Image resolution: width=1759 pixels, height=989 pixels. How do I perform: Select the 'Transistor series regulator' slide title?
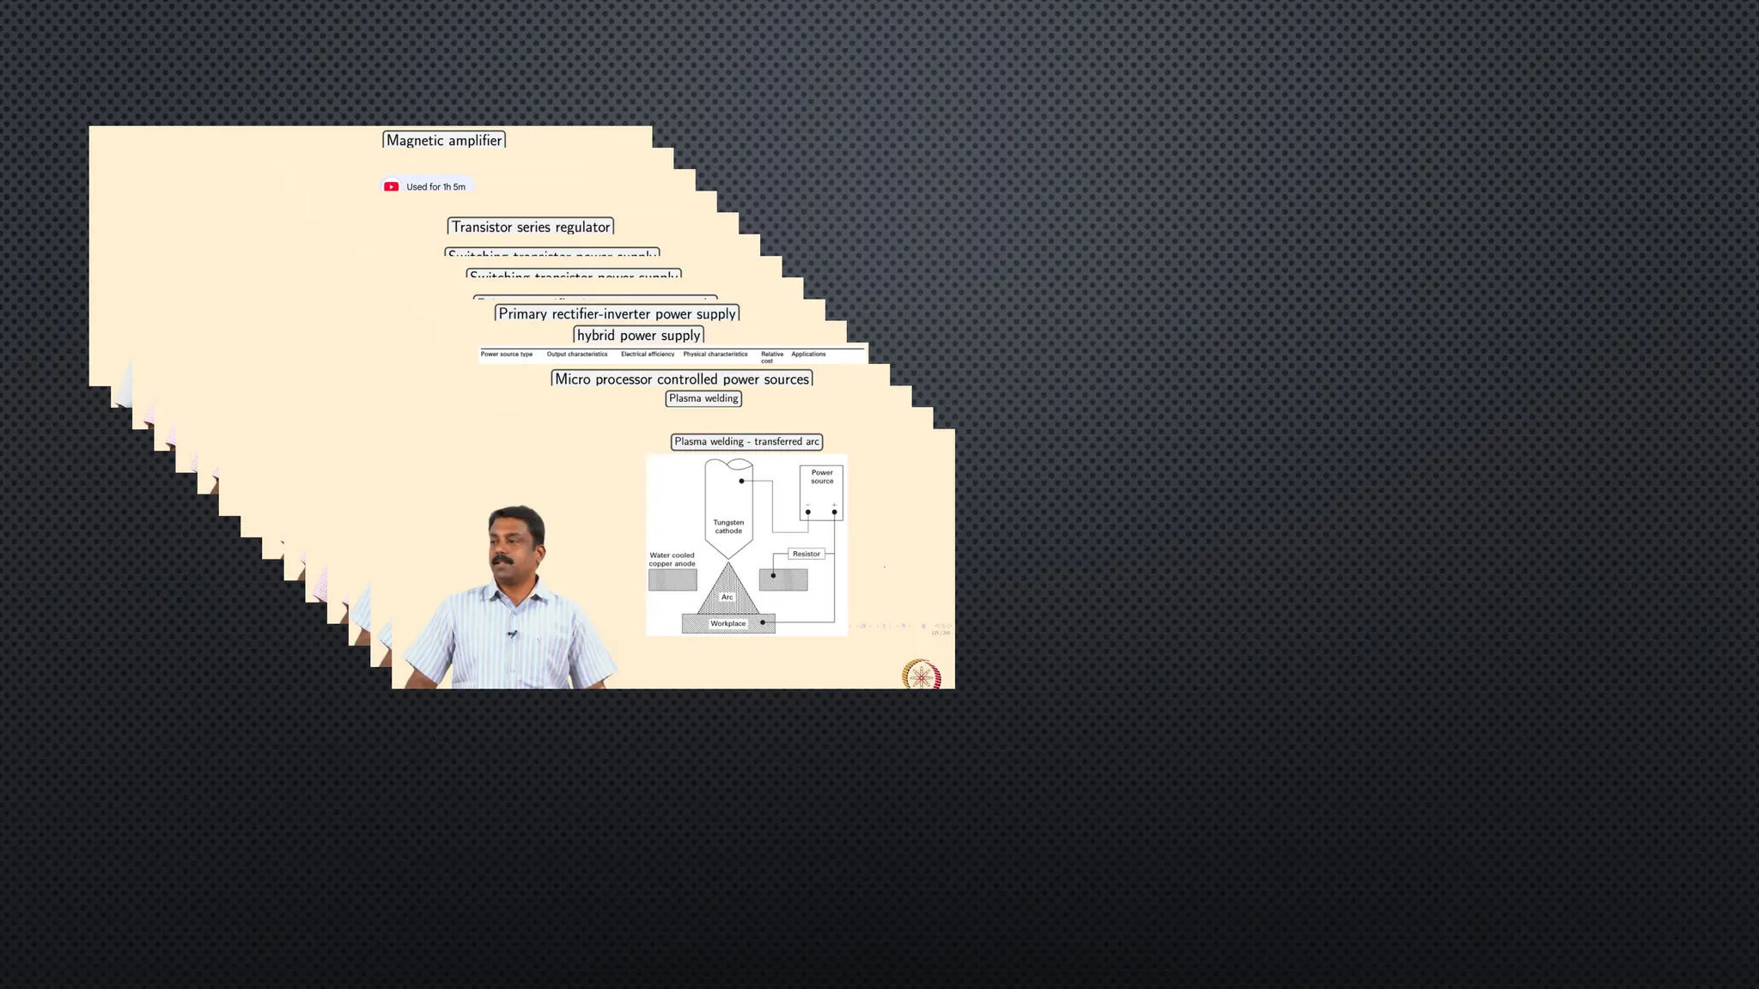531,227
